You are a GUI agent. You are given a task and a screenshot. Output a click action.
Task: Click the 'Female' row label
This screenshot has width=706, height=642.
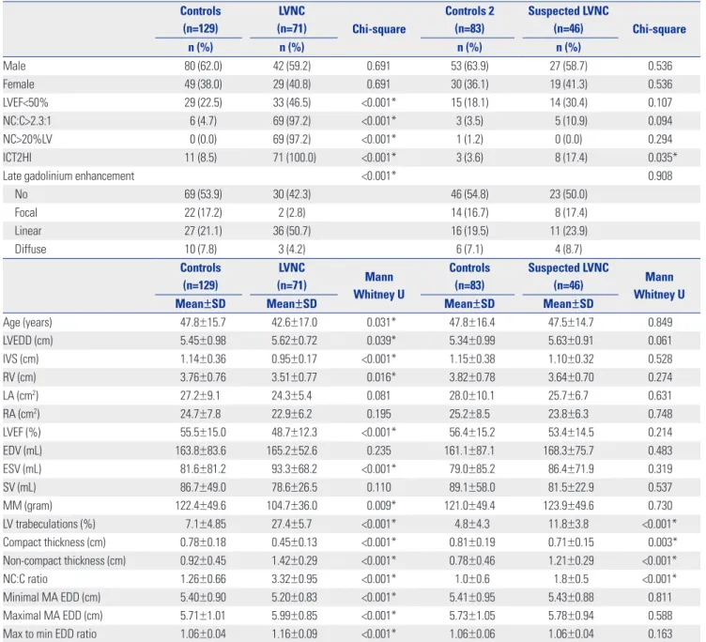point(19,84)
